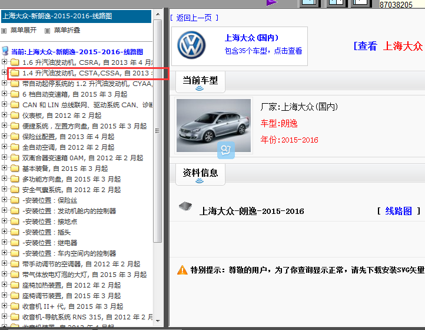The width and height of the screenshot is (425, 330).
Task: Click the left tree vertical scrollbar thumb
Action: (x=158, y=131)
